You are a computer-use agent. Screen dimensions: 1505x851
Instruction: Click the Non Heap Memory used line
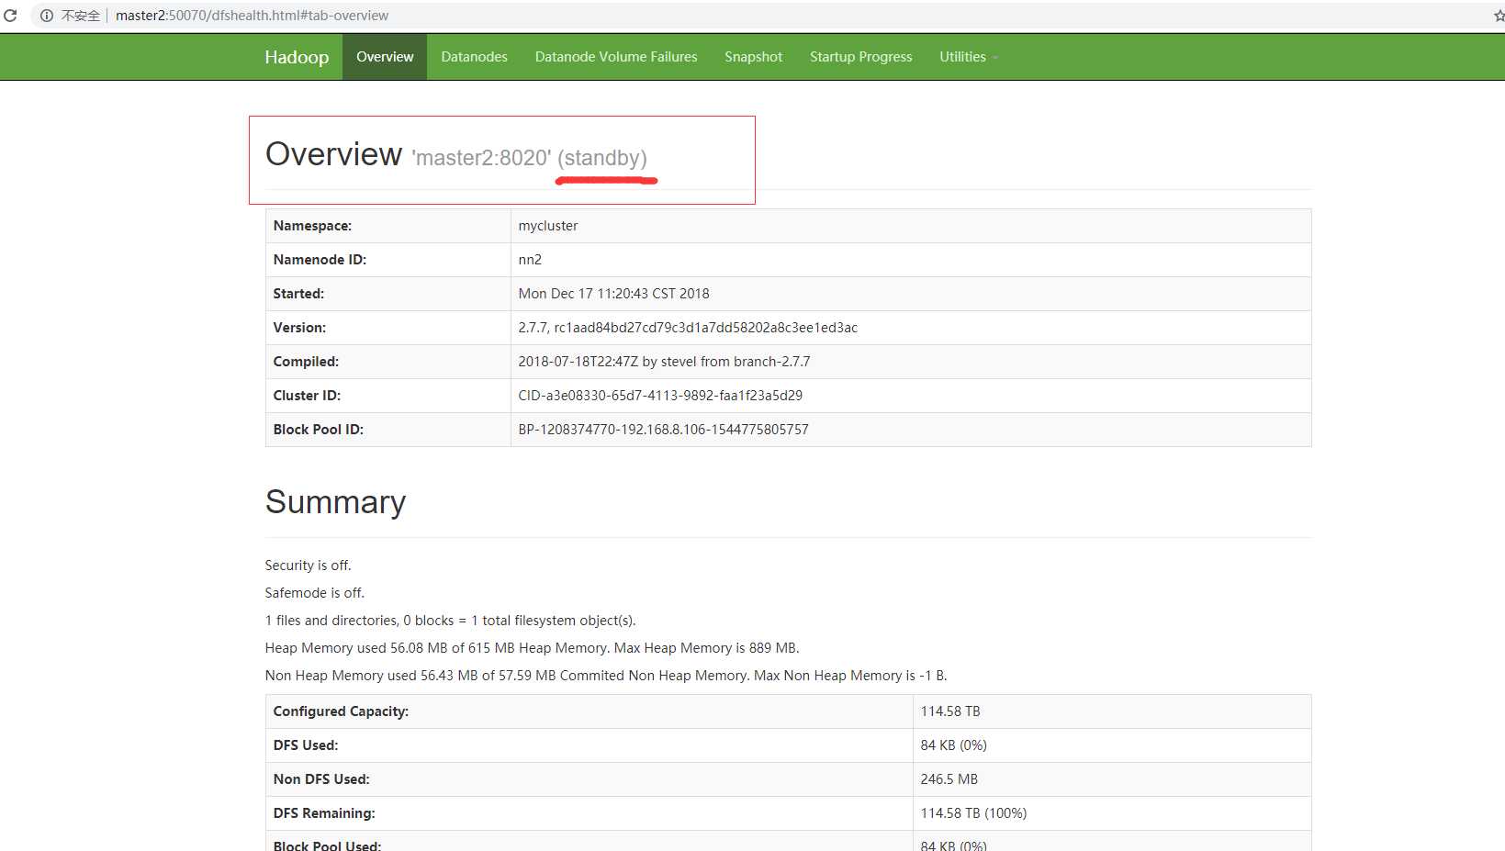click(x=606, y=676)
